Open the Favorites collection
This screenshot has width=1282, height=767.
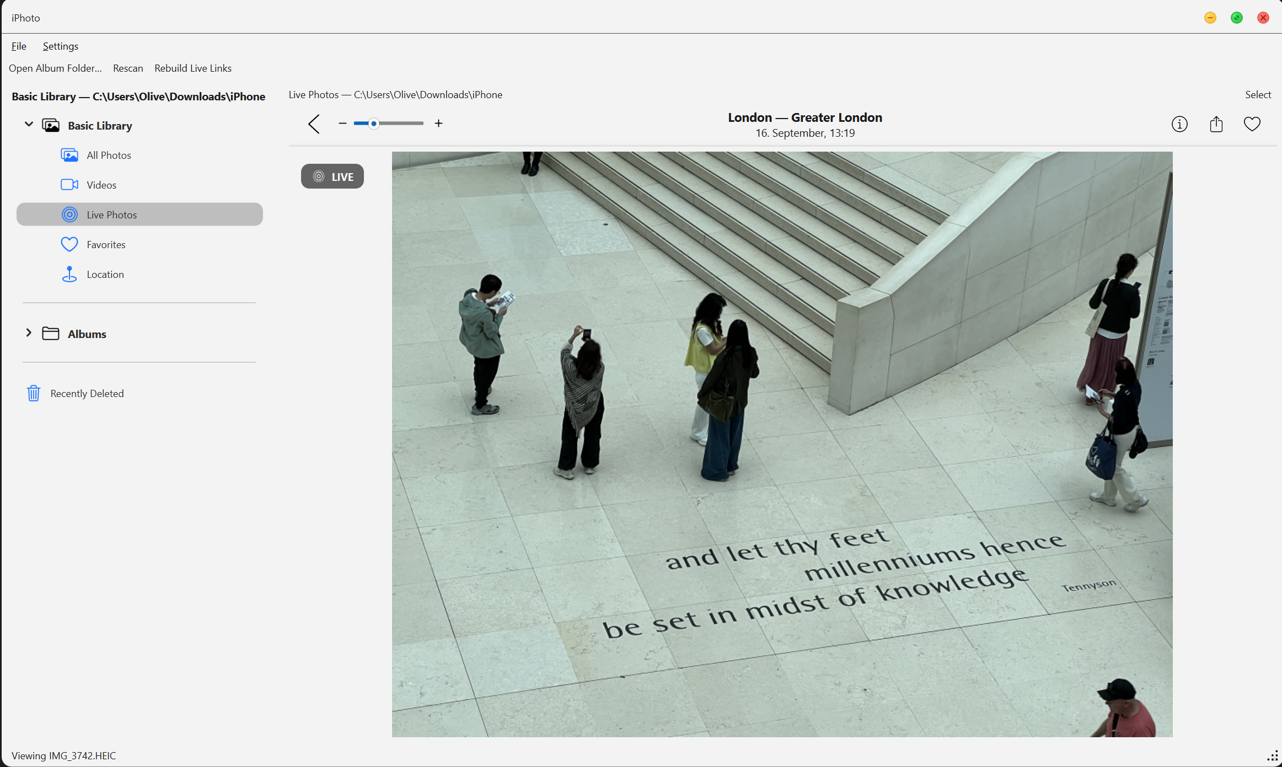(x=140, y=244)
